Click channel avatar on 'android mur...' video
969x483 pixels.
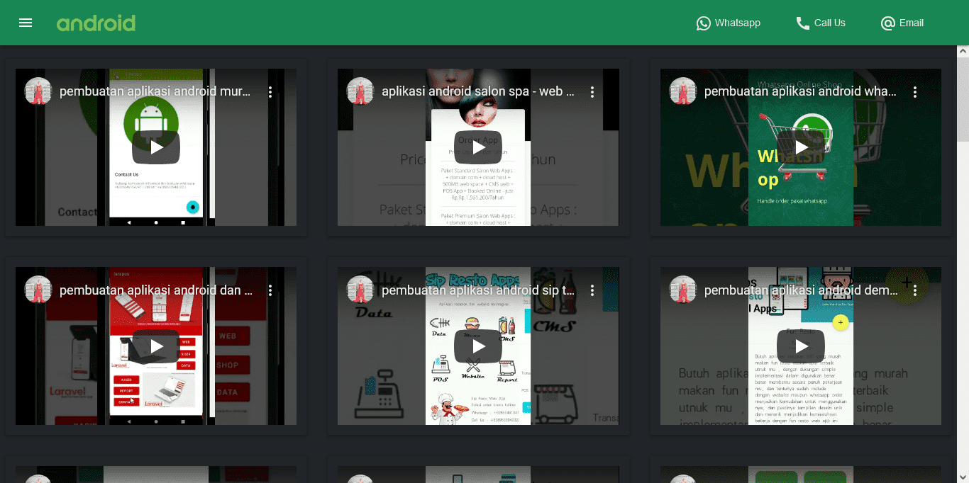38,91
